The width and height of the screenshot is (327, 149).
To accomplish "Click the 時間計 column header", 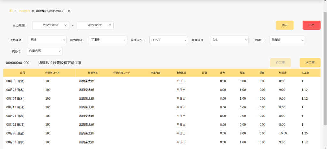I will tap(283, 73).
